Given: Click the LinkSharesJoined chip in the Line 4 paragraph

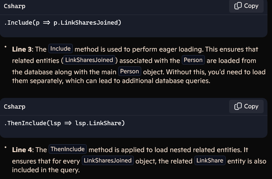Looking at the screenshot, I should coord(108,161).
